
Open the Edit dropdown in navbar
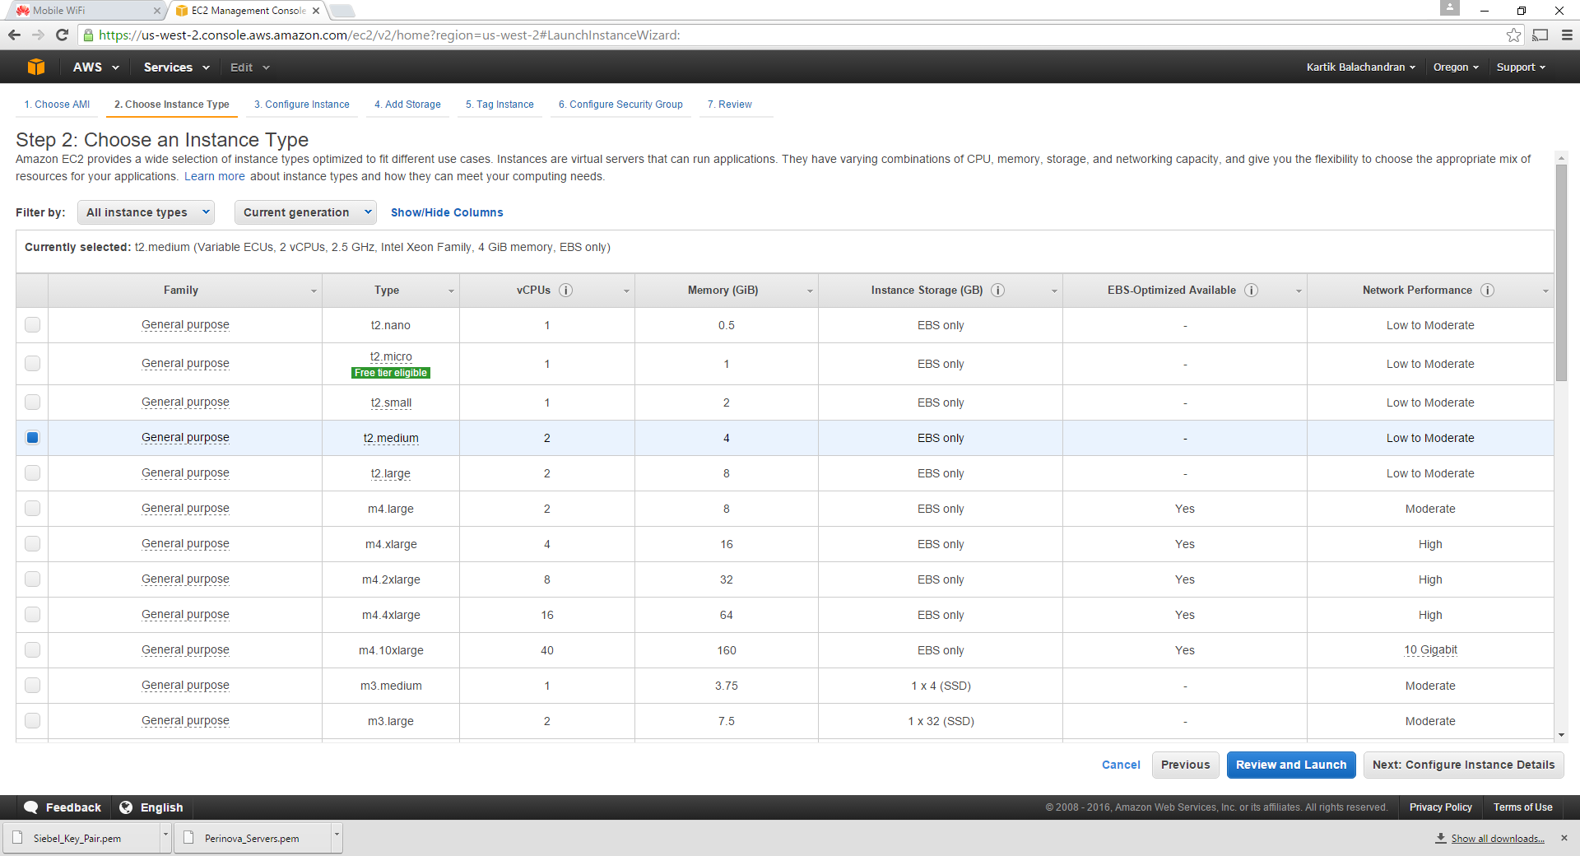[x=249, y=67]
